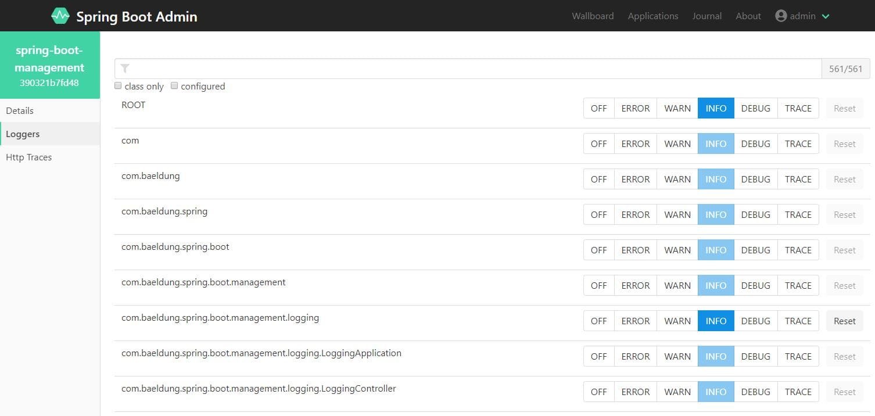Open the Applications page
Image resolution: width=875 pixels, height=416 pixels.
[x=652, y=16]
